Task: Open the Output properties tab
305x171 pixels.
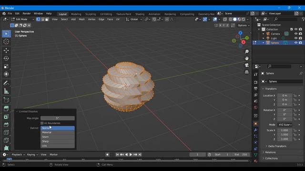Action: point(255,89)
